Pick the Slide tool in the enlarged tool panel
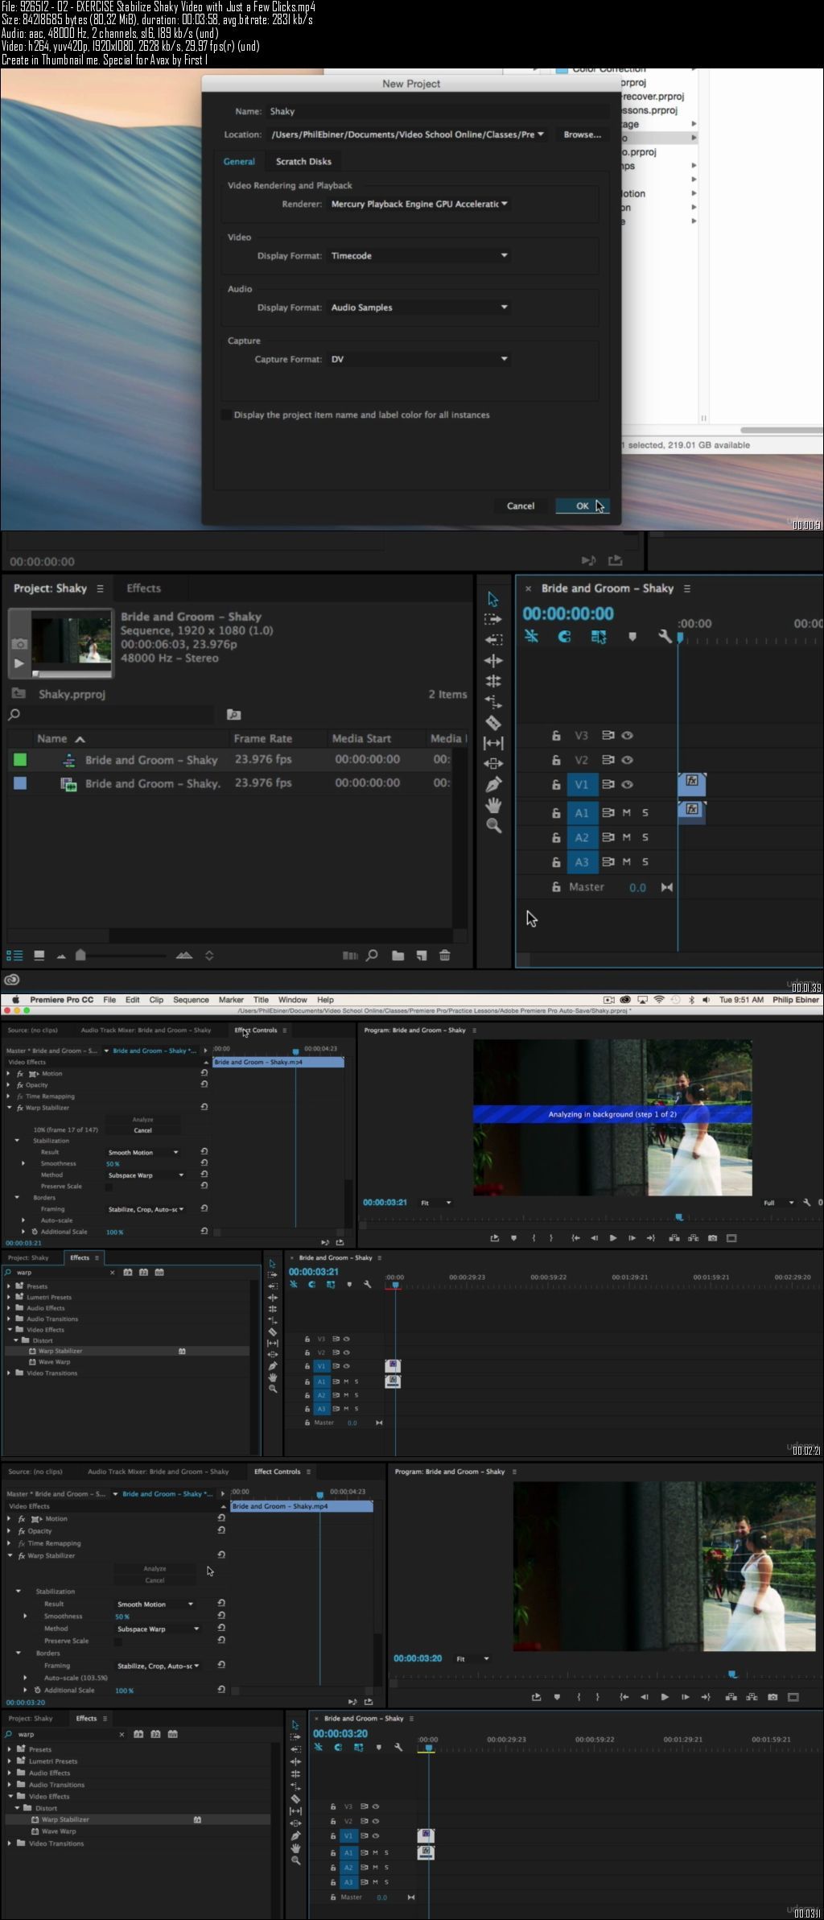Viewport: 824px width, 1920px height. point(493,763)
